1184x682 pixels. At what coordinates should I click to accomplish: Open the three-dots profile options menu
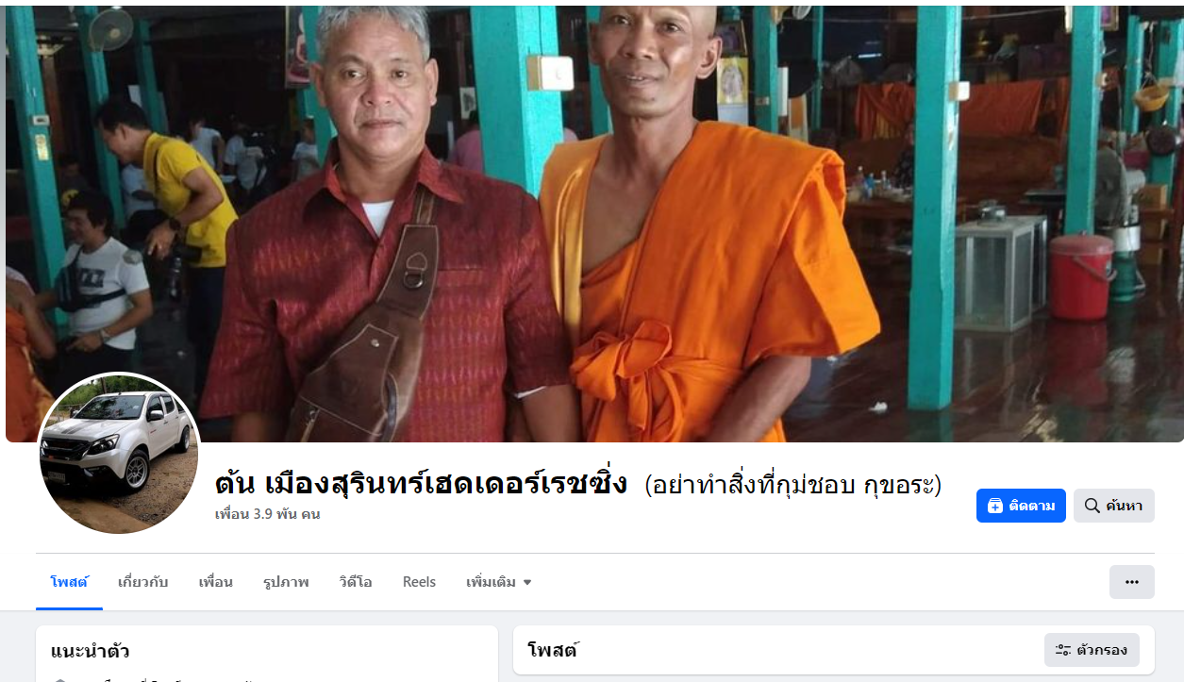(x=1131, y=582)
